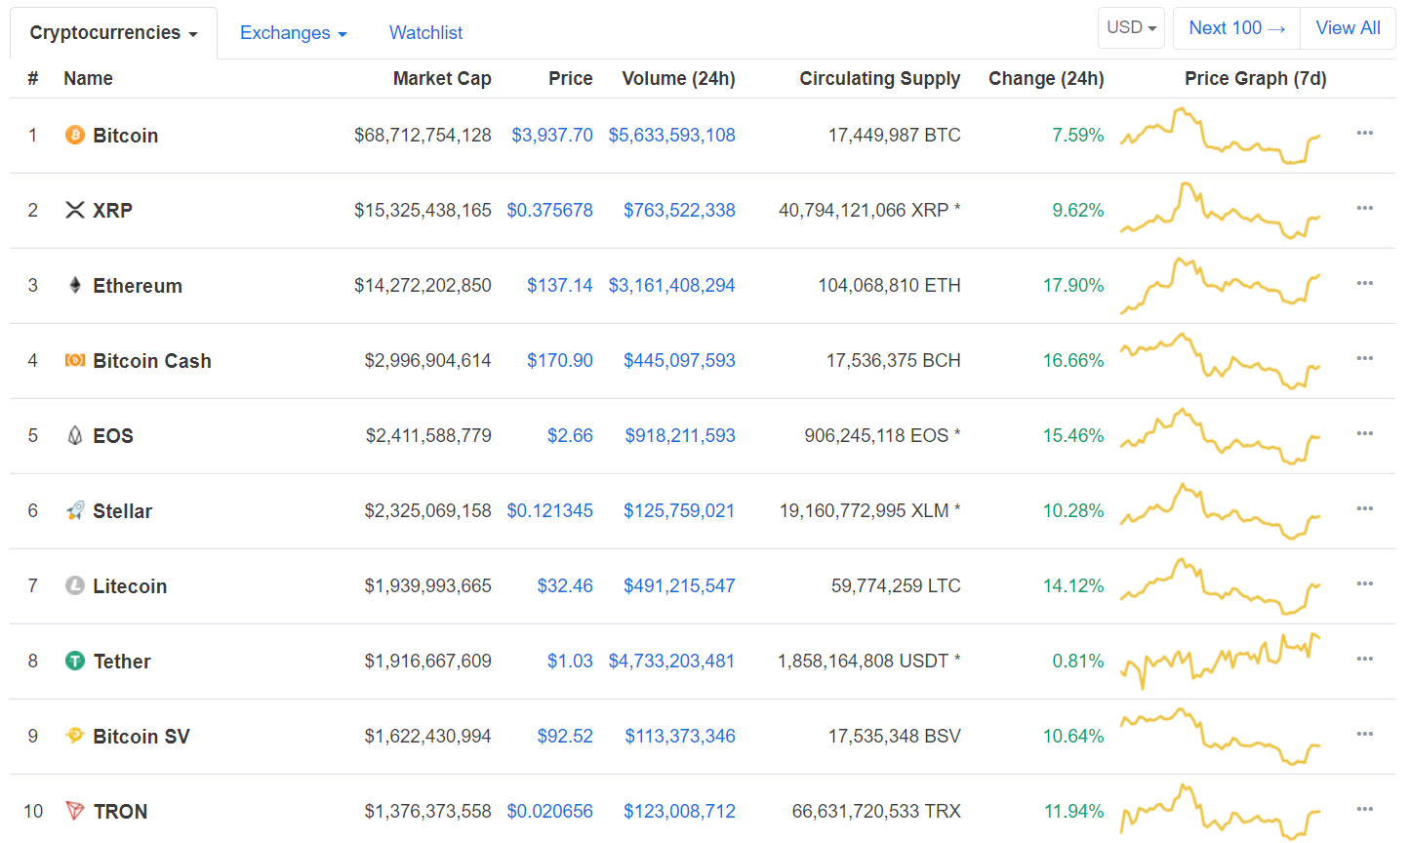This screenshot has height=843, width=1410.
Task: Click the Stellar rocket icon
Action: (75, 510)
